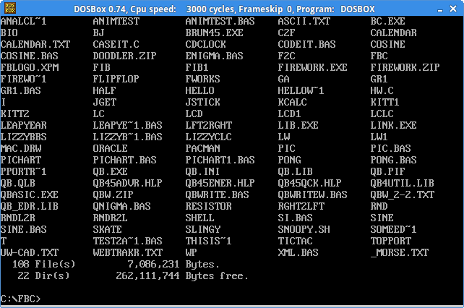
Task: Click the QBWRITEW.BAS file name
Action: pyautogui.click(x=312, y=194)
